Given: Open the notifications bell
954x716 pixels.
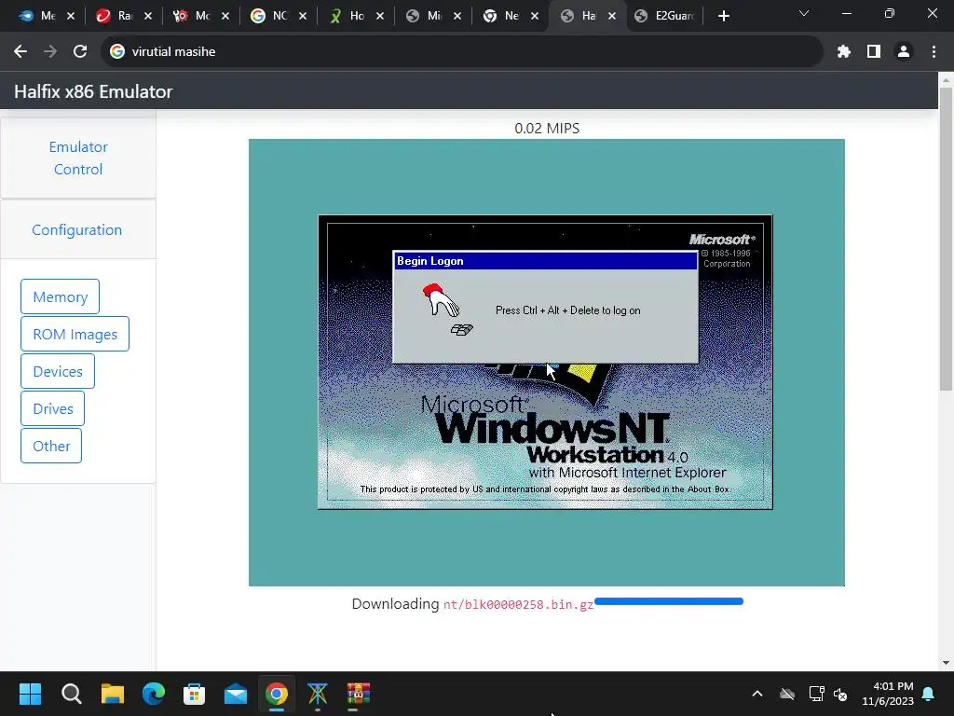Looking at the screenshot, I should 929,694.
